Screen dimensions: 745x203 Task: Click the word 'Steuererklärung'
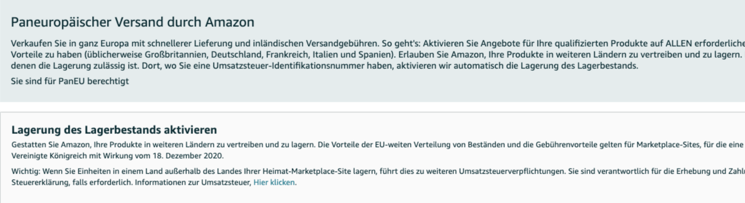[40, 182]
